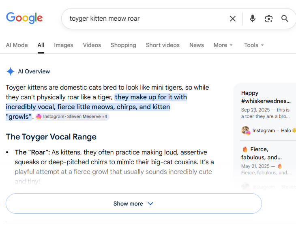Click the May 21, 2025 date text

click(255, 166)
